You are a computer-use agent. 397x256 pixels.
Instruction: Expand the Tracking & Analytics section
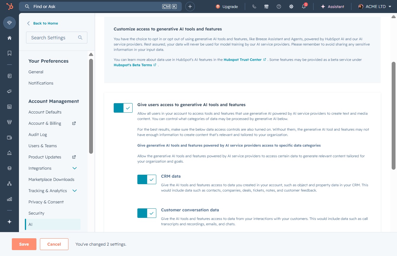tap(75, 191)
